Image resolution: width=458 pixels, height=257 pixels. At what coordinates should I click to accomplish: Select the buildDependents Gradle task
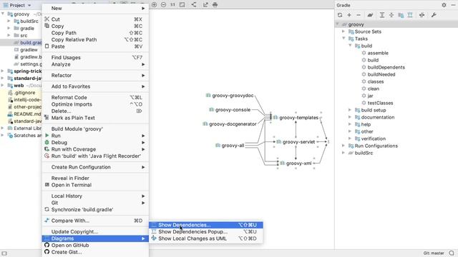[386, 67]
